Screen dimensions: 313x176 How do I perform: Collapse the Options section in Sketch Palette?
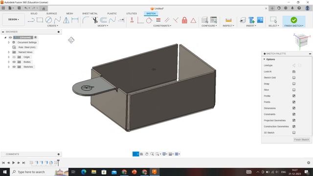tap(264, 59)
